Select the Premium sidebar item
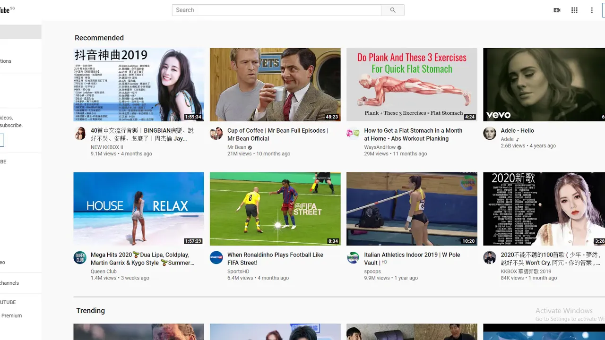 coord(11,316)
